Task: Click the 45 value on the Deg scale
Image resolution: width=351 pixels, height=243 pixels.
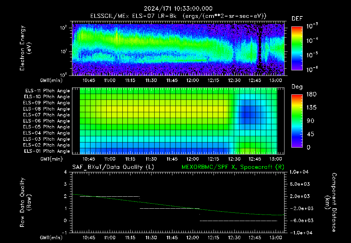Action: pos(310,134)
